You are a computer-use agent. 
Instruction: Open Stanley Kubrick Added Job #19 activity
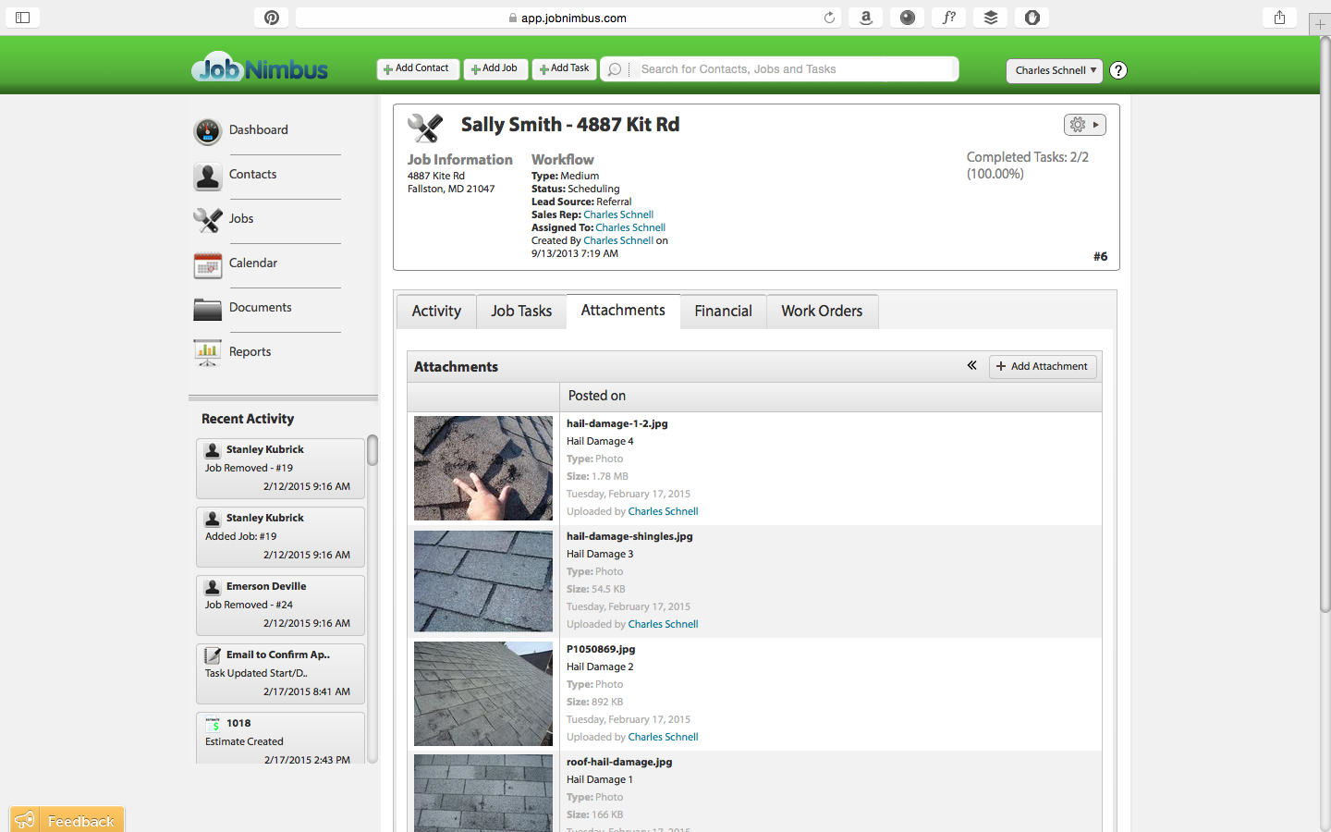tap(280, 537)
